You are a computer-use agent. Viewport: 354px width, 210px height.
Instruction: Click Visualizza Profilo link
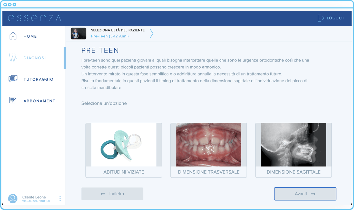pos(36,201)
